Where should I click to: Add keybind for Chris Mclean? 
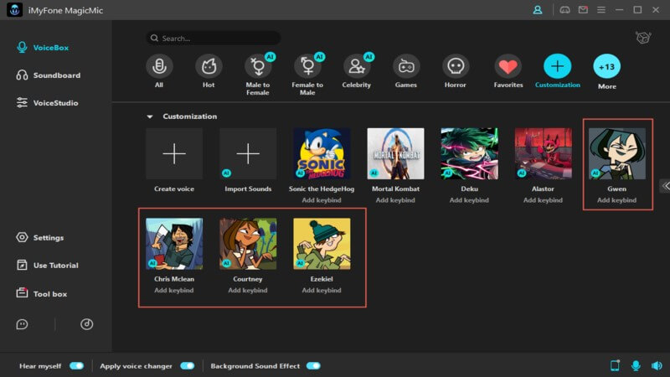[174, 290]
